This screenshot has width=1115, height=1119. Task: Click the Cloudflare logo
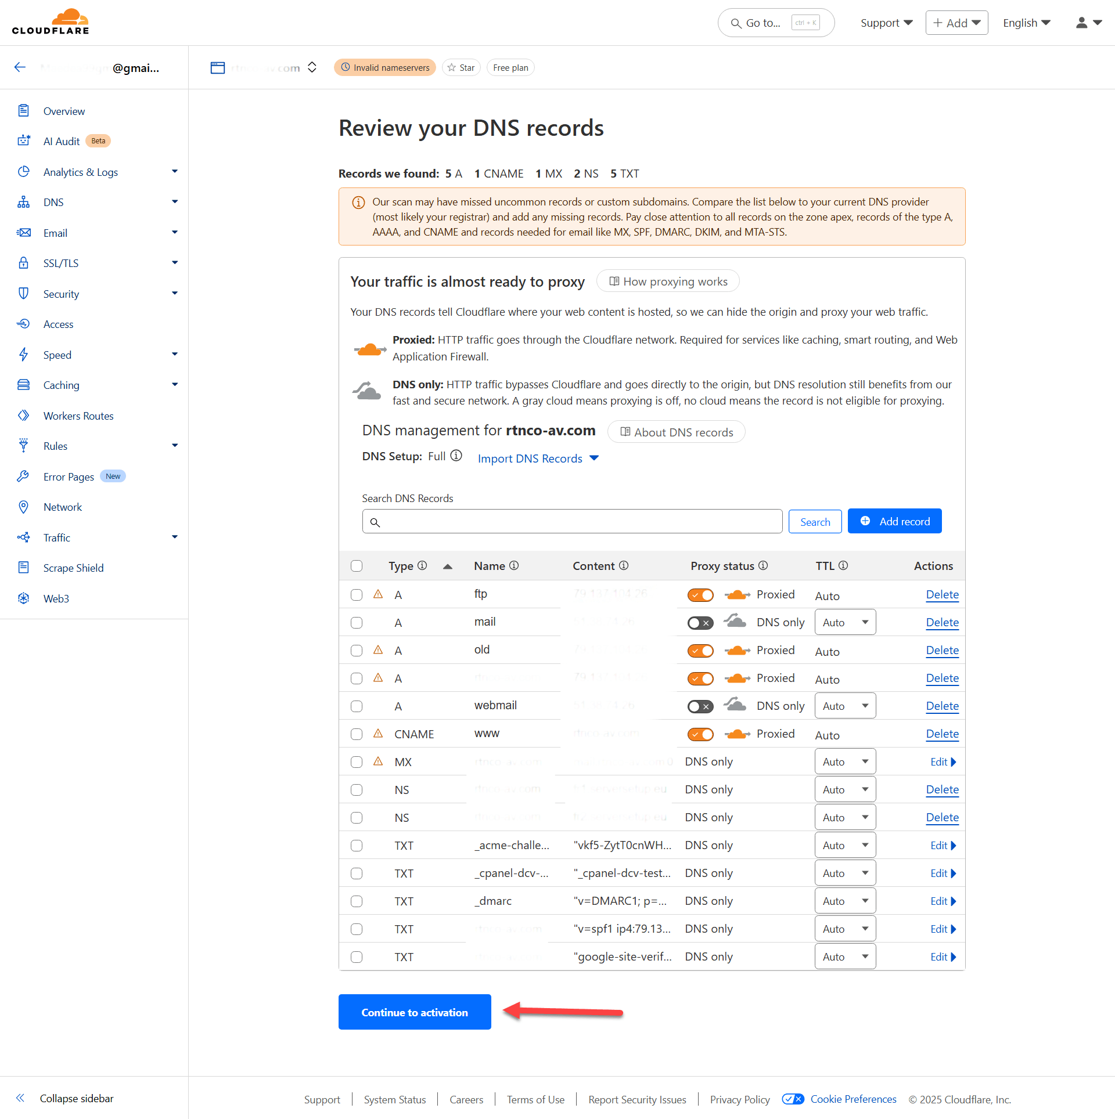click(51, 22)
